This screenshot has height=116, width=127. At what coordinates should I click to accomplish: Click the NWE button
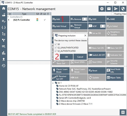(x=115, y=19)
